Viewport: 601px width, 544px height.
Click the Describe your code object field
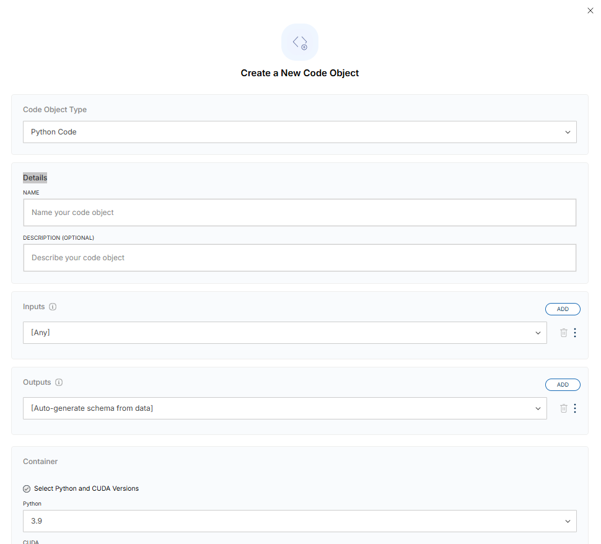tap(300, 258)
